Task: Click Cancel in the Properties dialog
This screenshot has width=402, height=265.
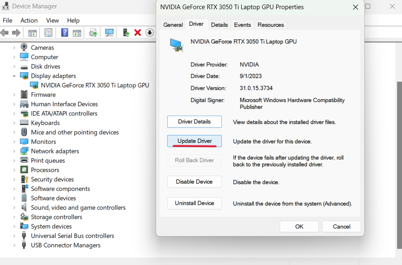Action: click(x=341, y=227)
